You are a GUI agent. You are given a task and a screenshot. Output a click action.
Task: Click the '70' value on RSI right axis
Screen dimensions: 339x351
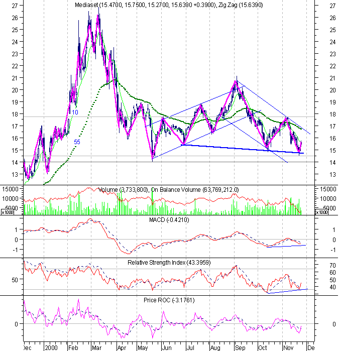click(x=332, y=266)
